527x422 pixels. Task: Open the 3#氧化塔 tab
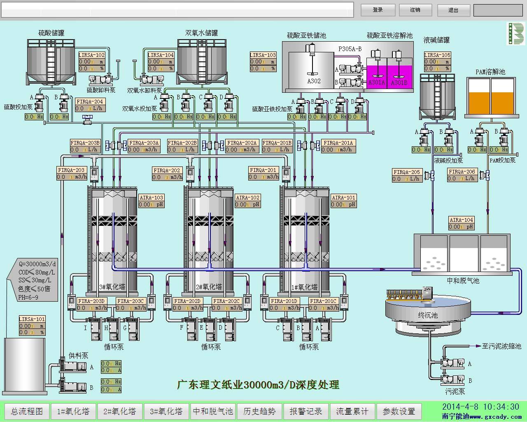(x=166, y=411)
